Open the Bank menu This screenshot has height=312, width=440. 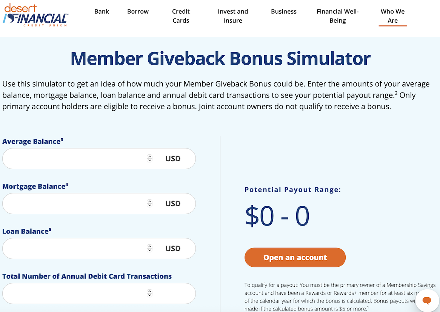(x=102, y=11)
